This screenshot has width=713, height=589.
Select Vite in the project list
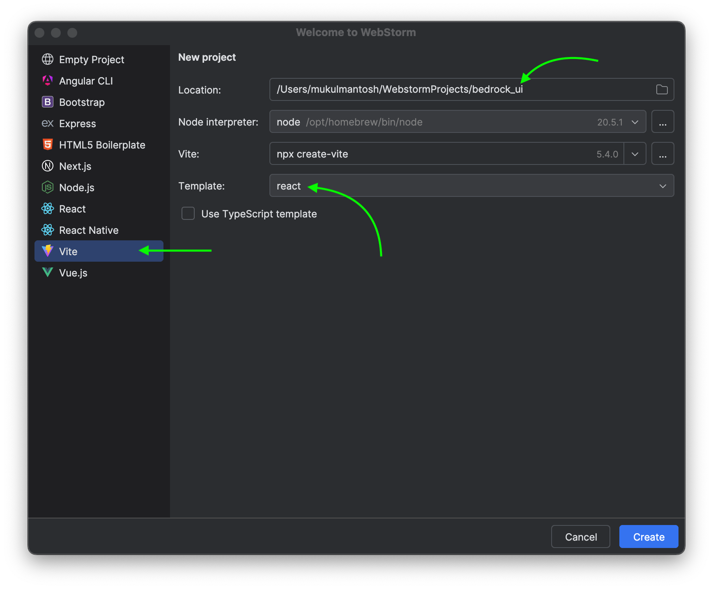pos(69,251)
